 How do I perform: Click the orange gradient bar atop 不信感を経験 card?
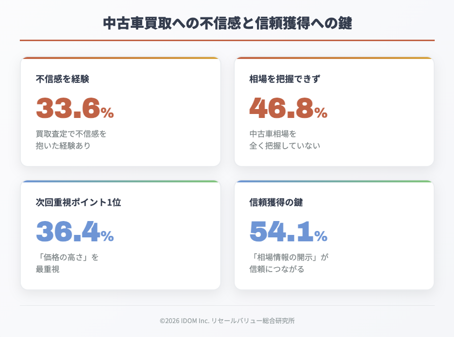click(x=120, y=58)
